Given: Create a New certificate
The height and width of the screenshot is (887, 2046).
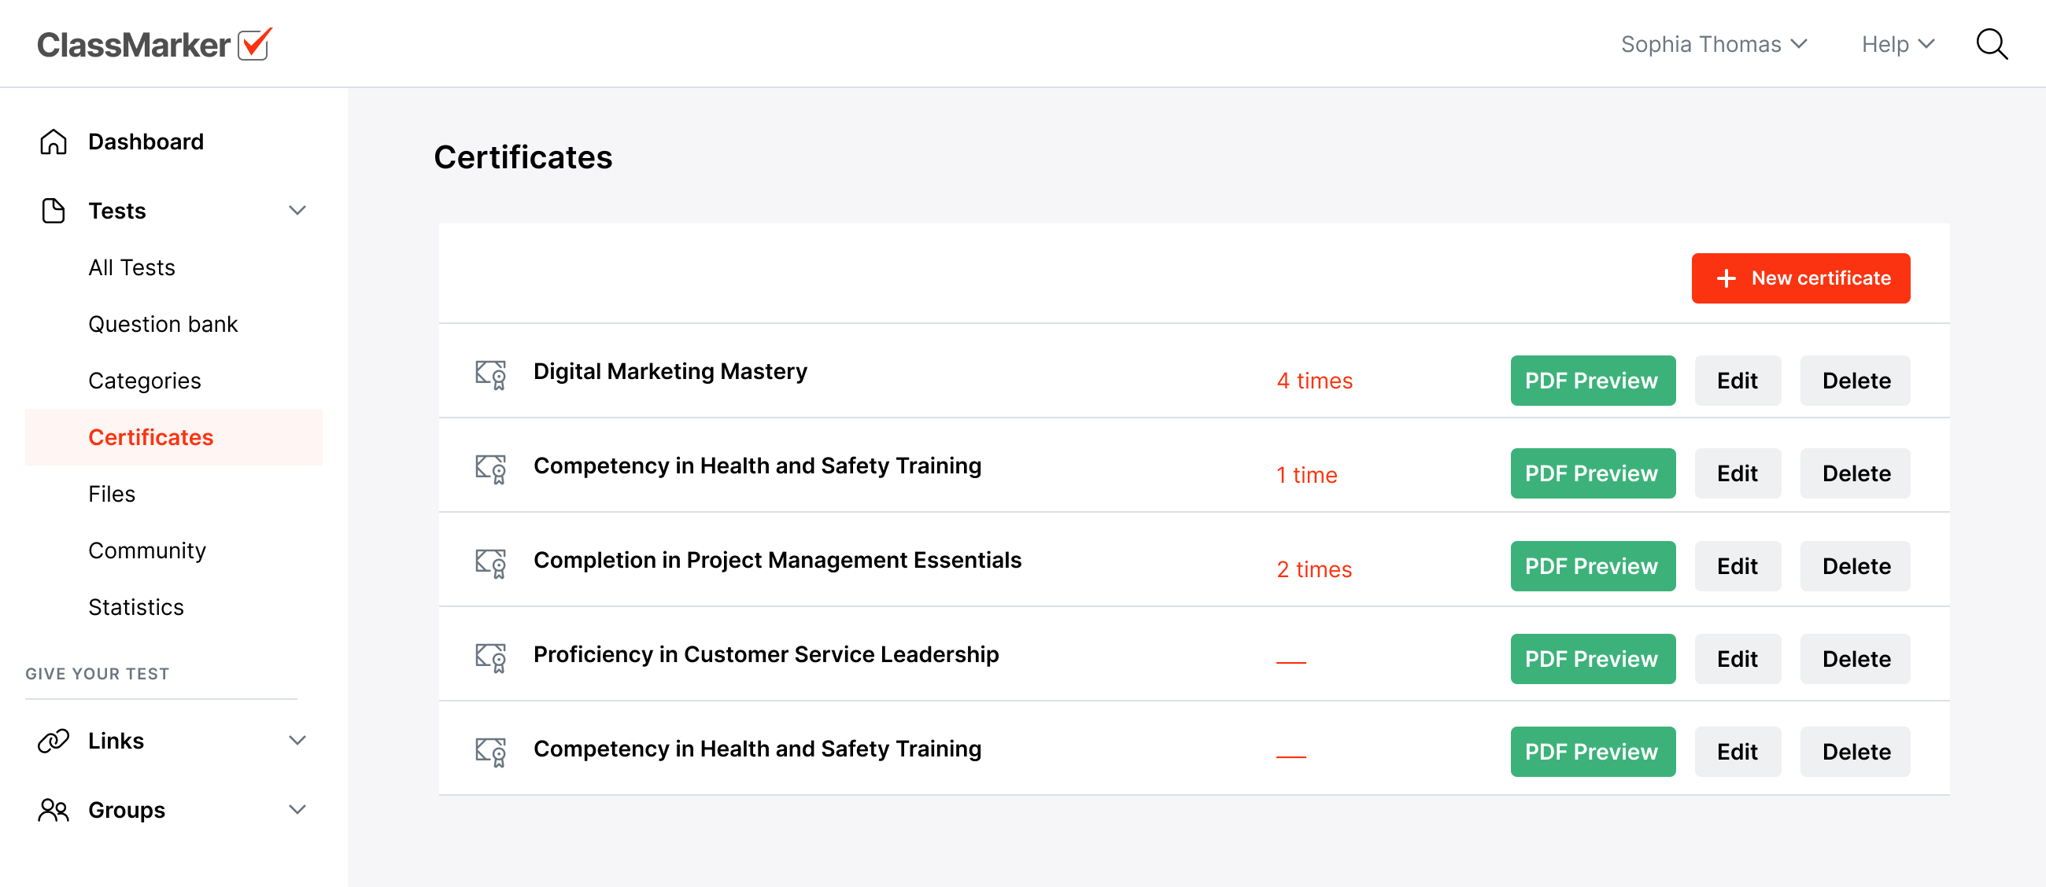Looking at the screenshot, I should (x=1800, y=278).
